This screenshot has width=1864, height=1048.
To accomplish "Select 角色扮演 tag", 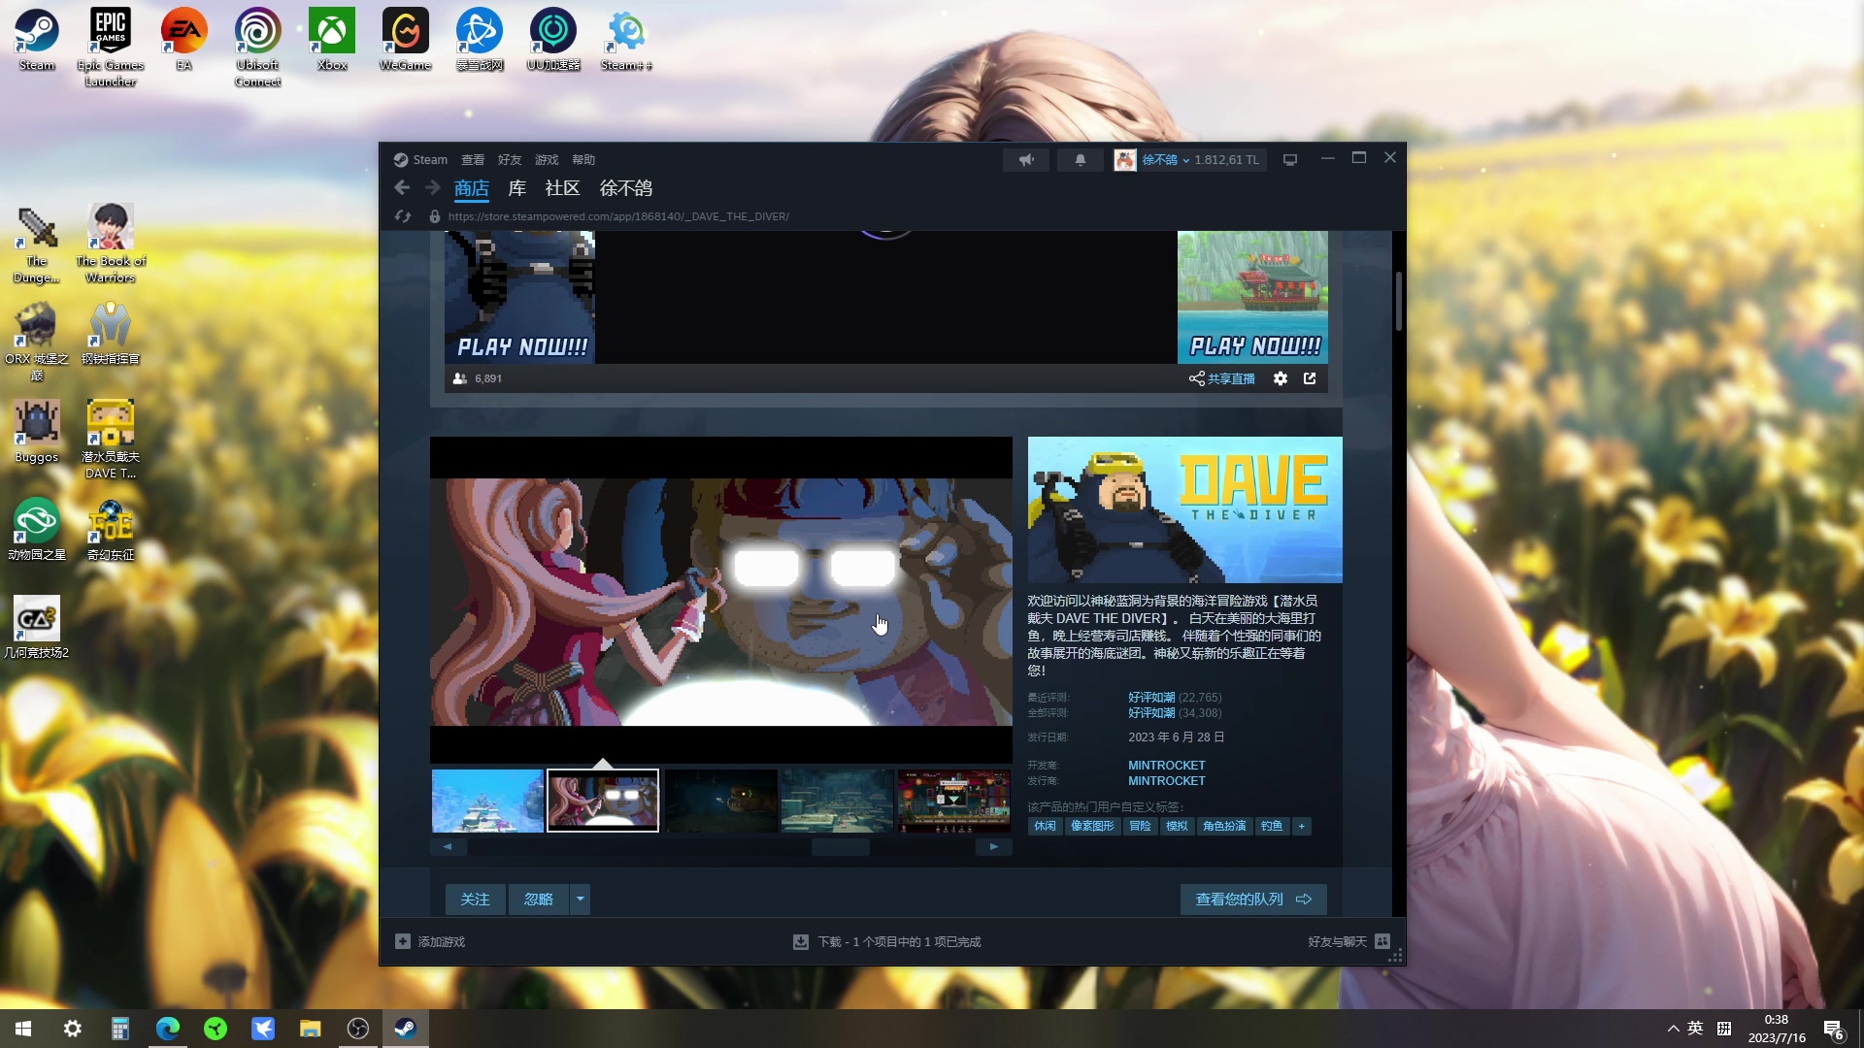I will pyautogui.click(x=1223, y=826).
